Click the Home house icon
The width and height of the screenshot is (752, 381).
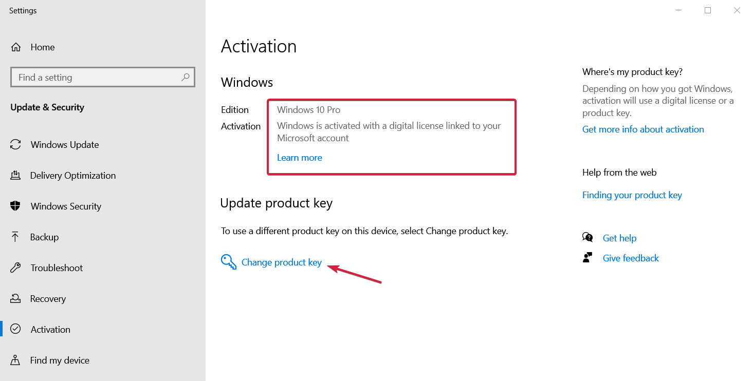pos(16,47)
